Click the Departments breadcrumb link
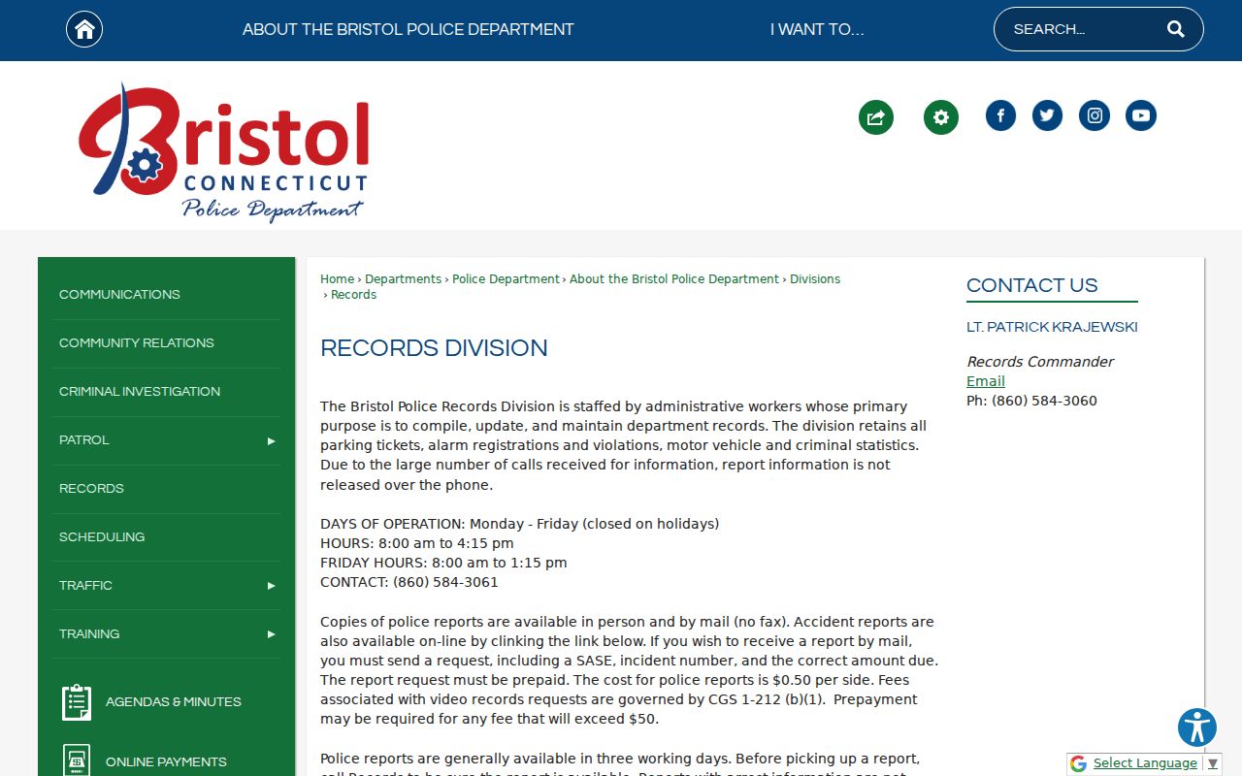This screenshot has height=776, width=1242. (x=404, y=279)
